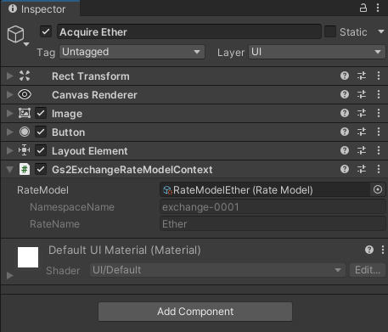This screenshot has height=332, width=388.
Task: Open the Inspector tab options menu
Action: tap(378, 8)
